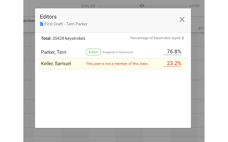Click the not a member warning text
Screen dimensions: 228x142
[117, 64]
